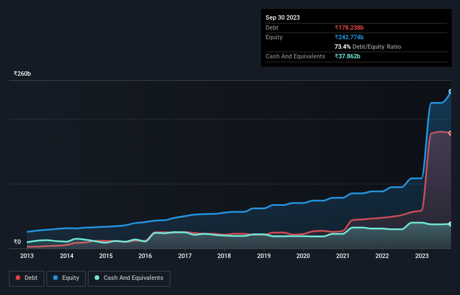Screen dimensions: 460x295
Task: Click the 2023 x-axis label
Action: pos(422,256)
